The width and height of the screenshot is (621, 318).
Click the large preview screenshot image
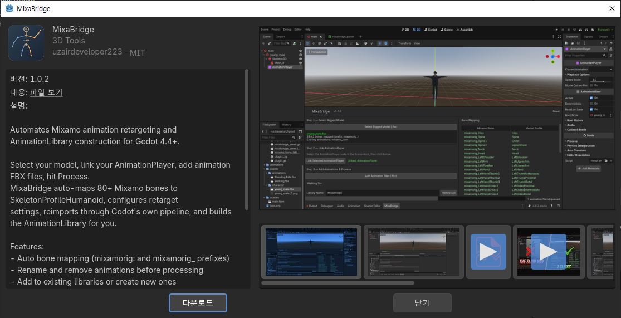pyautogui.click(x=436, y=118)
